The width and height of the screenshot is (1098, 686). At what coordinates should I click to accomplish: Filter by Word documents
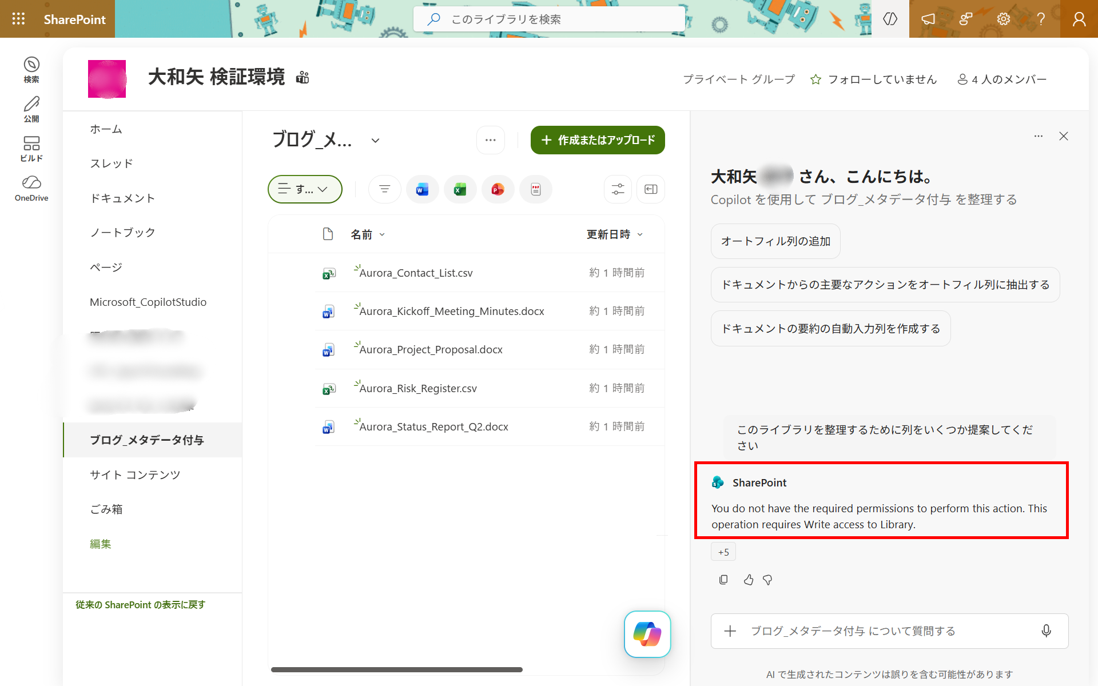[x=422, y=189]
